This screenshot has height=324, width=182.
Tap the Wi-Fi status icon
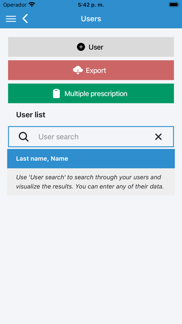32,5
